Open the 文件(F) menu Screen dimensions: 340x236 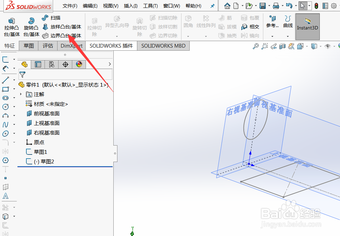click(x=70, y=6)
